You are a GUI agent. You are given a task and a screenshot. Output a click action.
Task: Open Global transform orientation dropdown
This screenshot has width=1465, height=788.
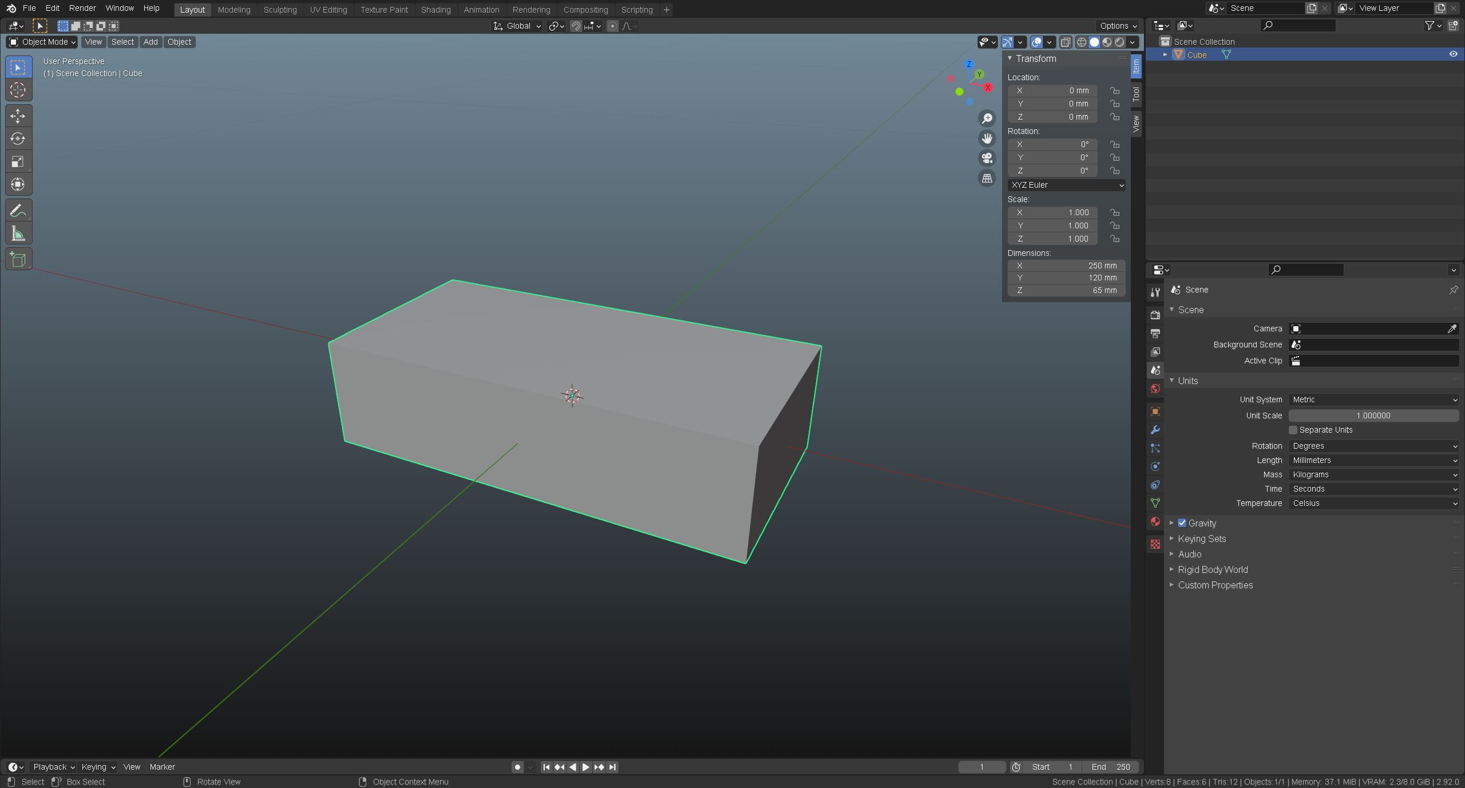[x=517, y=26]
